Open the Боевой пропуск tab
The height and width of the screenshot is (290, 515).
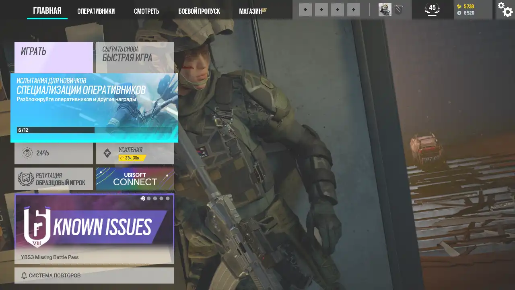tap(199, 11)
